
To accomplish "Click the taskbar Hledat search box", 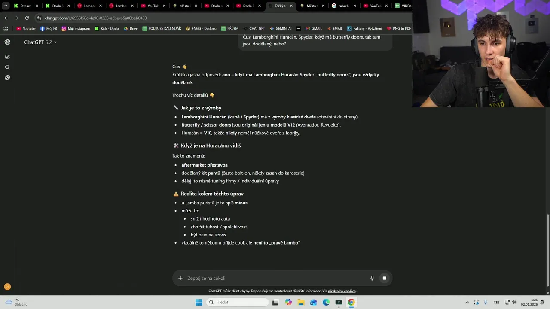I will (237, 302).
